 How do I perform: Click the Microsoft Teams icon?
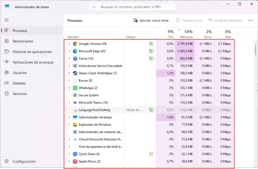tap(75, 102)
